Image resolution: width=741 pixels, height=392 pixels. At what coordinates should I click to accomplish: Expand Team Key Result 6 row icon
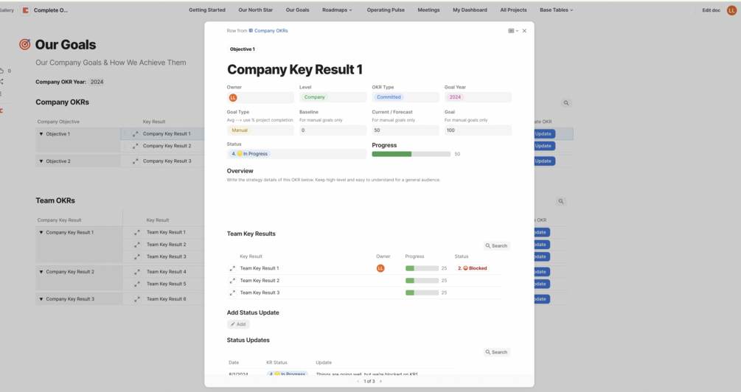click(136, 299)
